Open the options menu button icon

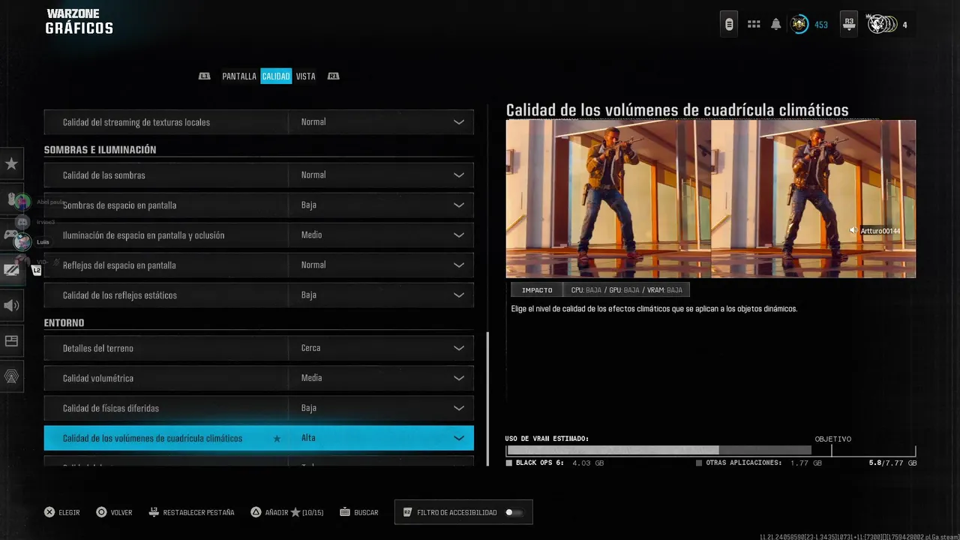[729, 25]
